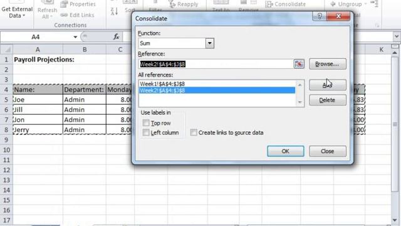Close the Consolidate dialog with the red X
Viewport: 401px width, 226px height.
338,16
